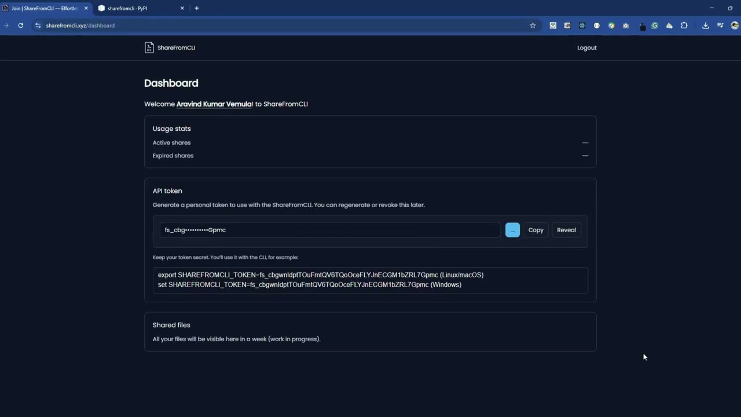Reveal the hidden API token
Image resolution: width=741 pixels, height=417 pixels.
click(566, 230)
